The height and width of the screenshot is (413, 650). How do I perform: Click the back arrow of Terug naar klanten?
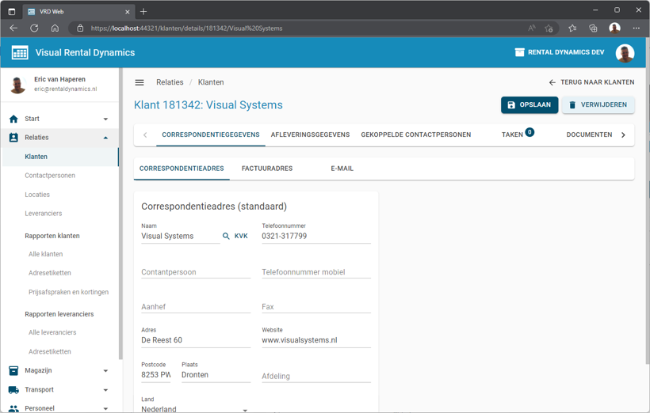(x=552, y=82)
